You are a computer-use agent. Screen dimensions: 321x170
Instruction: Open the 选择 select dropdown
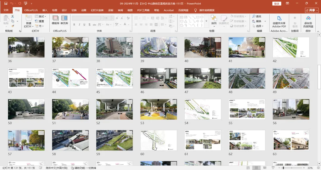[x=258, y=26]
